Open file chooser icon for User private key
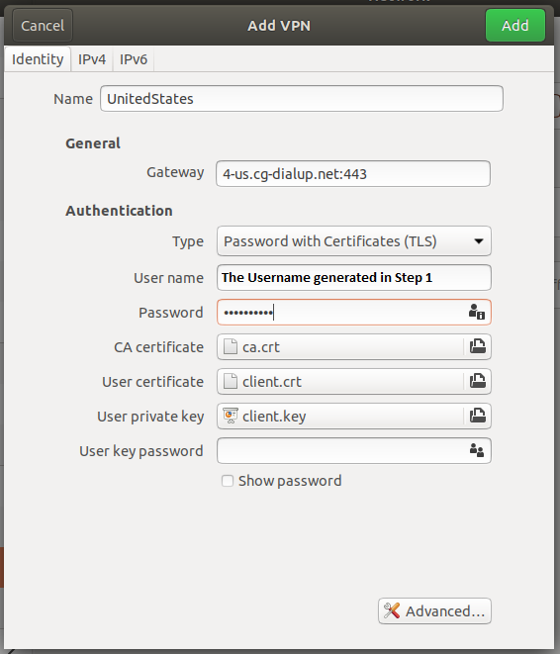 478,416
